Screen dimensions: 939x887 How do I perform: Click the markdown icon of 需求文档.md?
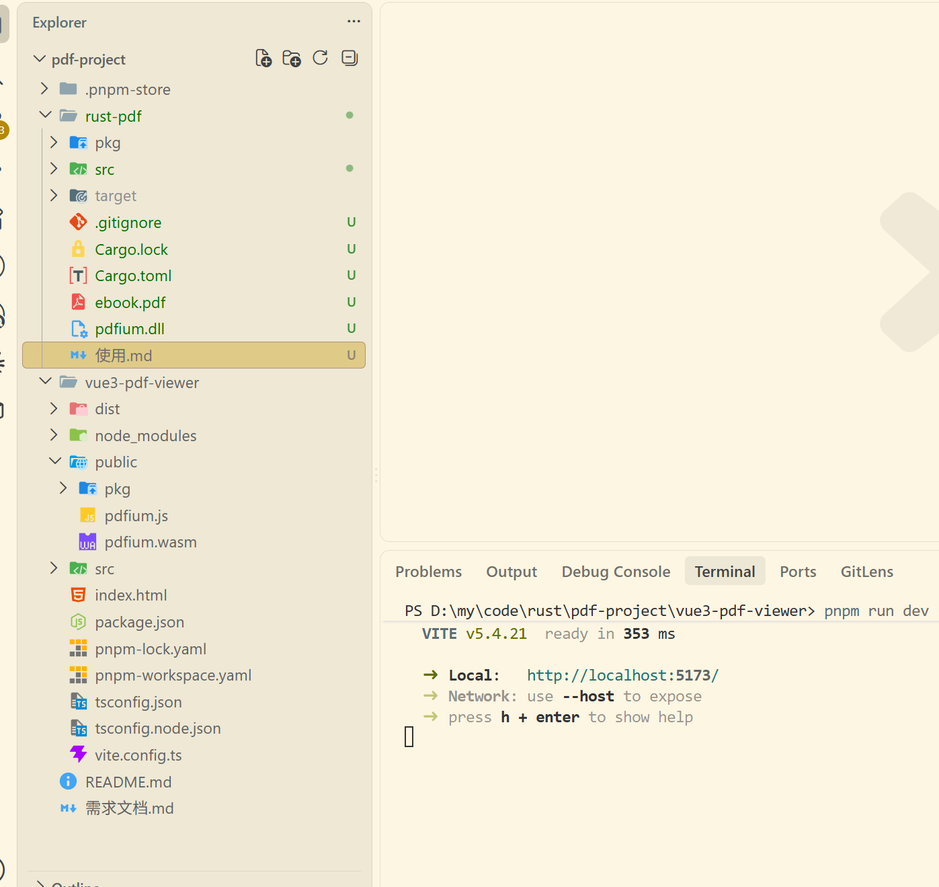[x=69, y=808]
